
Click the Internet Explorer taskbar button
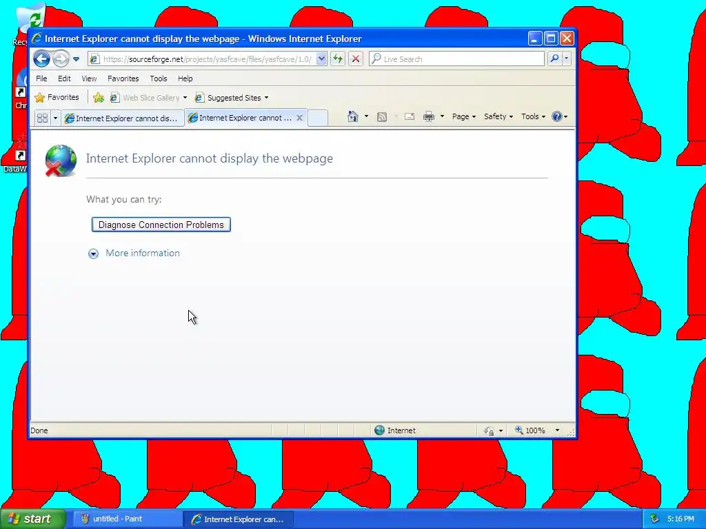click(x=239, y=519)
